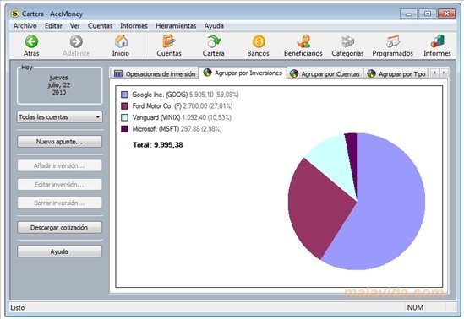Click the Microsoft legend color swatch
This screenshot has height=319, width=464.
[x=124, y=129]
